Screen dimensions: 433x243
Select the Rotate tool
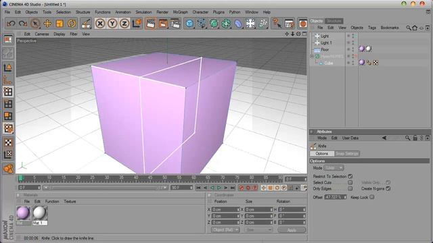(72, 24)
